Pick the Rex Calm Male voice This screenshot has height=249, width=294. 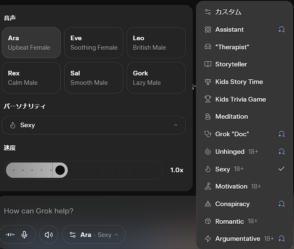click(x=31, y=78)
